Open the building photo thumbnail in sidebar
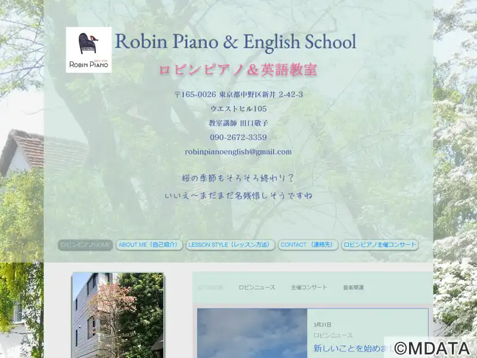Image resolution: width=477 pixels, height=358 pixels. pyautogui.click(x=118, y=316)
